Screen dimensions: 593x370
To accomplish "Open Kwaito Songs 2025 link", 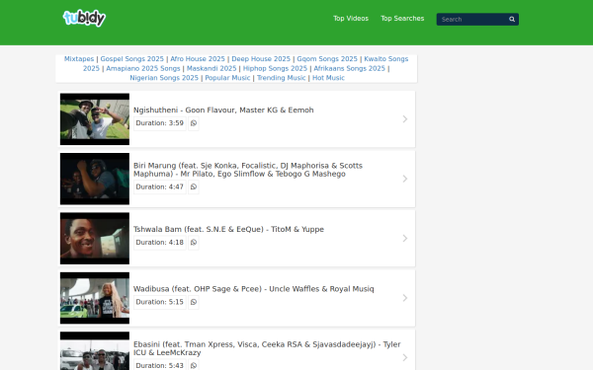I will coord(386,59).
